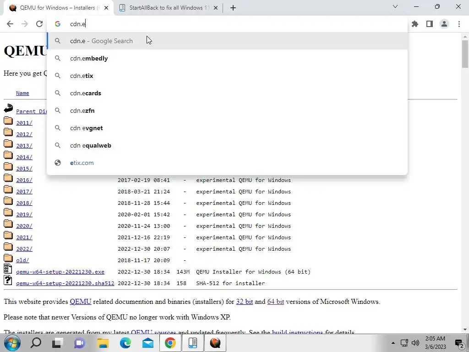
Task: Open the qemu-w64-setup-20221230.sha512 link
Action: tap(65, 283)
